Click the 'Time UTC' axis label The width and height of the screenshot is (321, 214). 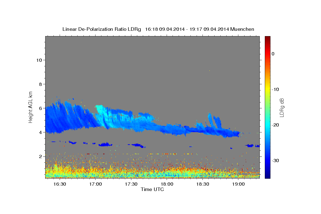tap(152, 189)
